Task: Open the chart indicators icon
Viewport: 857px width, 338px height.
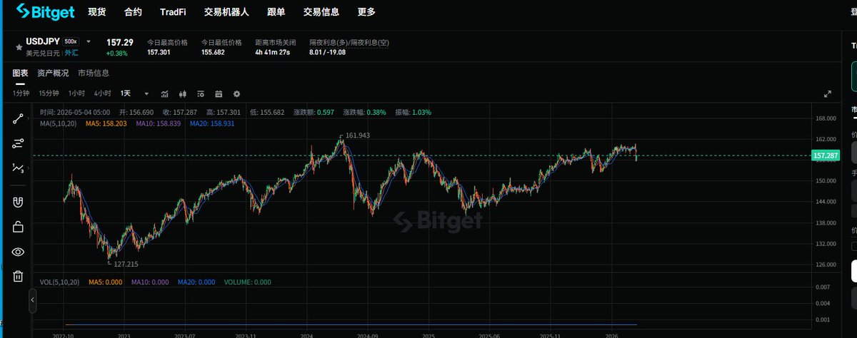Action: [164, 93]
